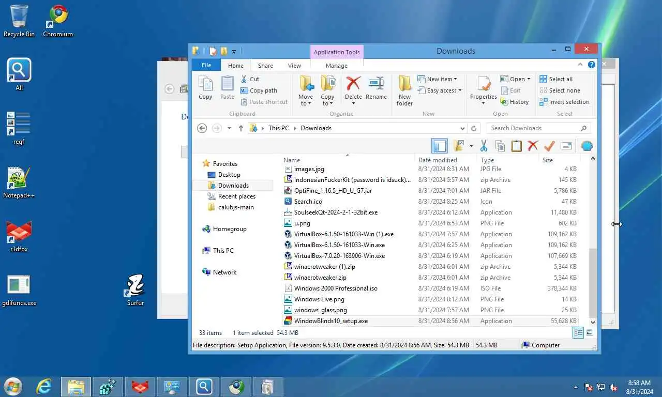Select Desktop under Favorites
The height and width of the screenshot is (397, 662).
click(229, 175)
